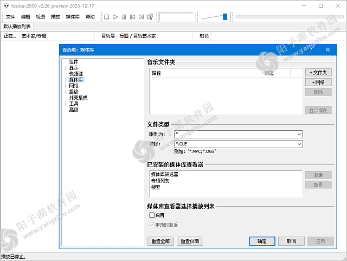Viewport: 347px width, 261px height.
Task: Enable the 启用 checkbox
Action: point(152,215)
